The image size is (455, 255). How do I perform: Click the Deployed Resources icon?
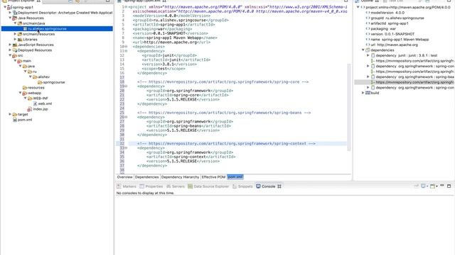(15, 50)
